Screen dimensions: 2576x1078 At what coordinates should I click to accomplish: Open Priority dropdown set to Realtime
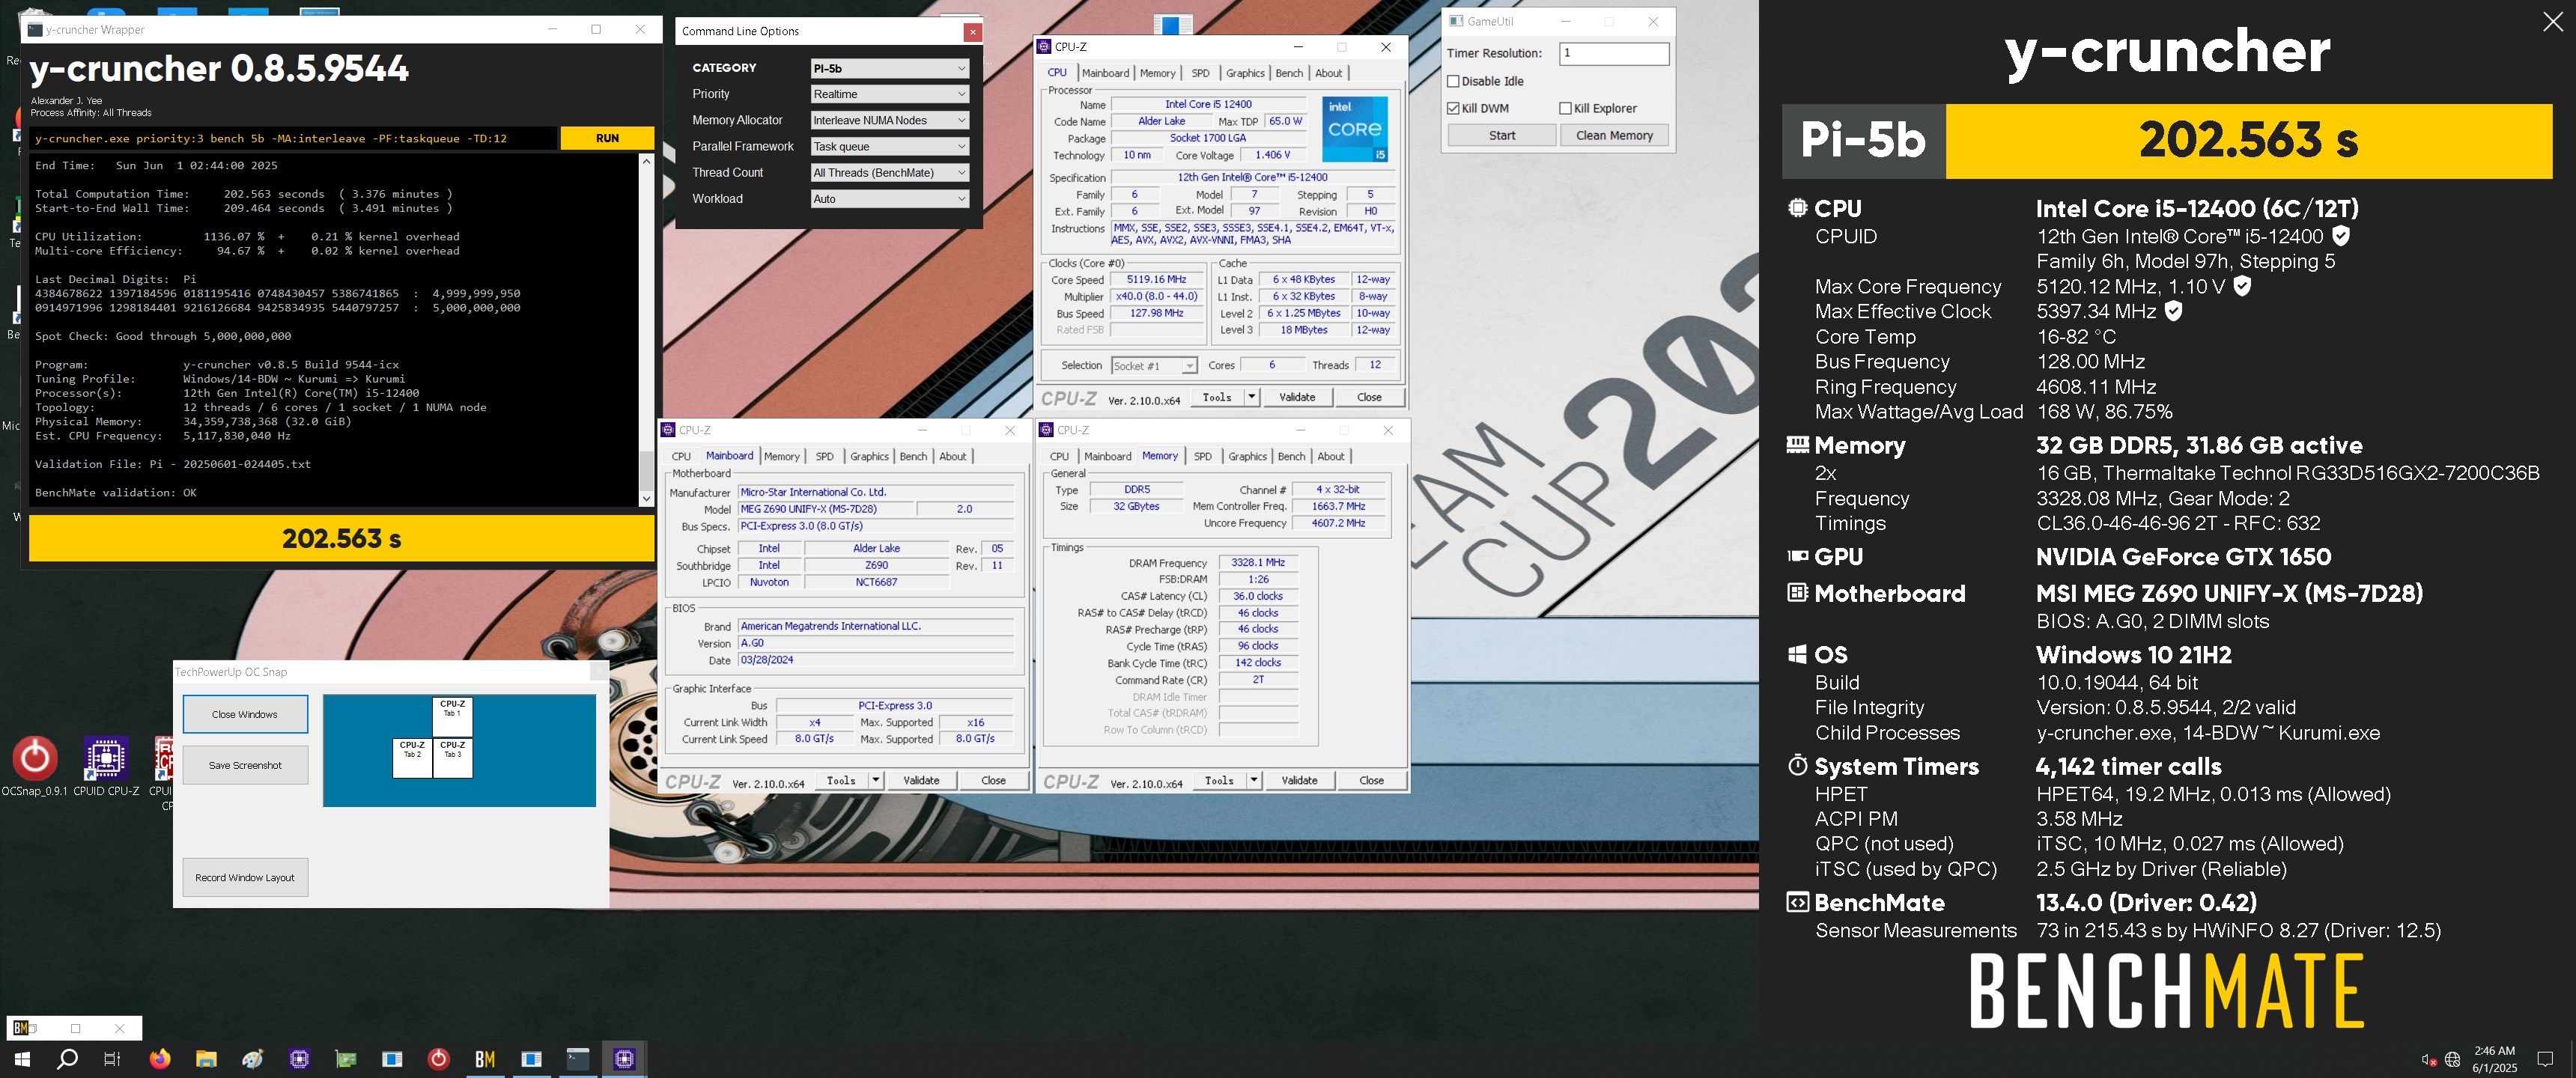pos(889,94)
